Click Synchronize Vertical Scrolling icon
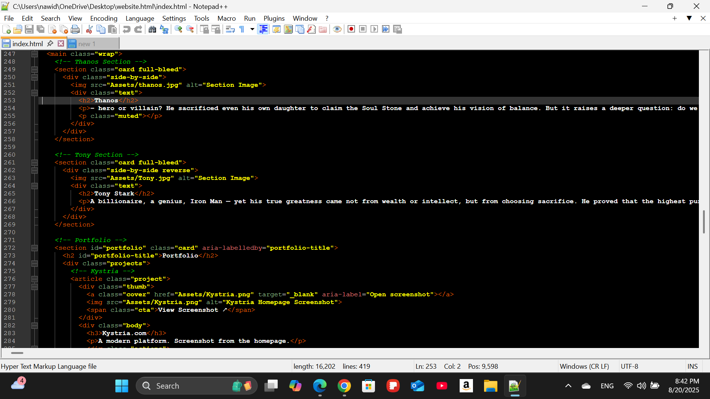The height and width of the screenshot is (399, 710). point(204,29)
